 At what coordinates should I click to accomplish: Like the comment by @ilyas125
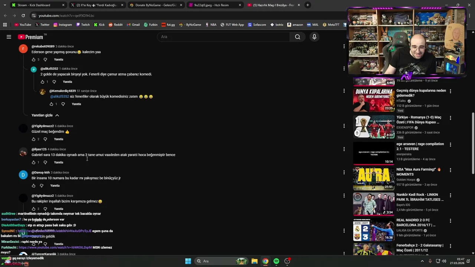(x=34, y=162)
